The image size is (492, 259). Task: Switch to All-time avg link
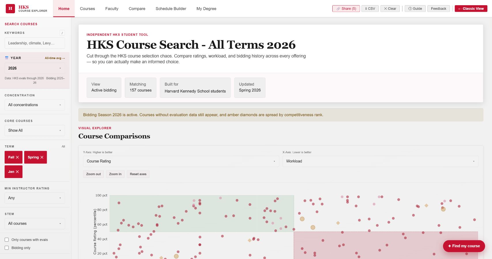click(x=55, y=58)
